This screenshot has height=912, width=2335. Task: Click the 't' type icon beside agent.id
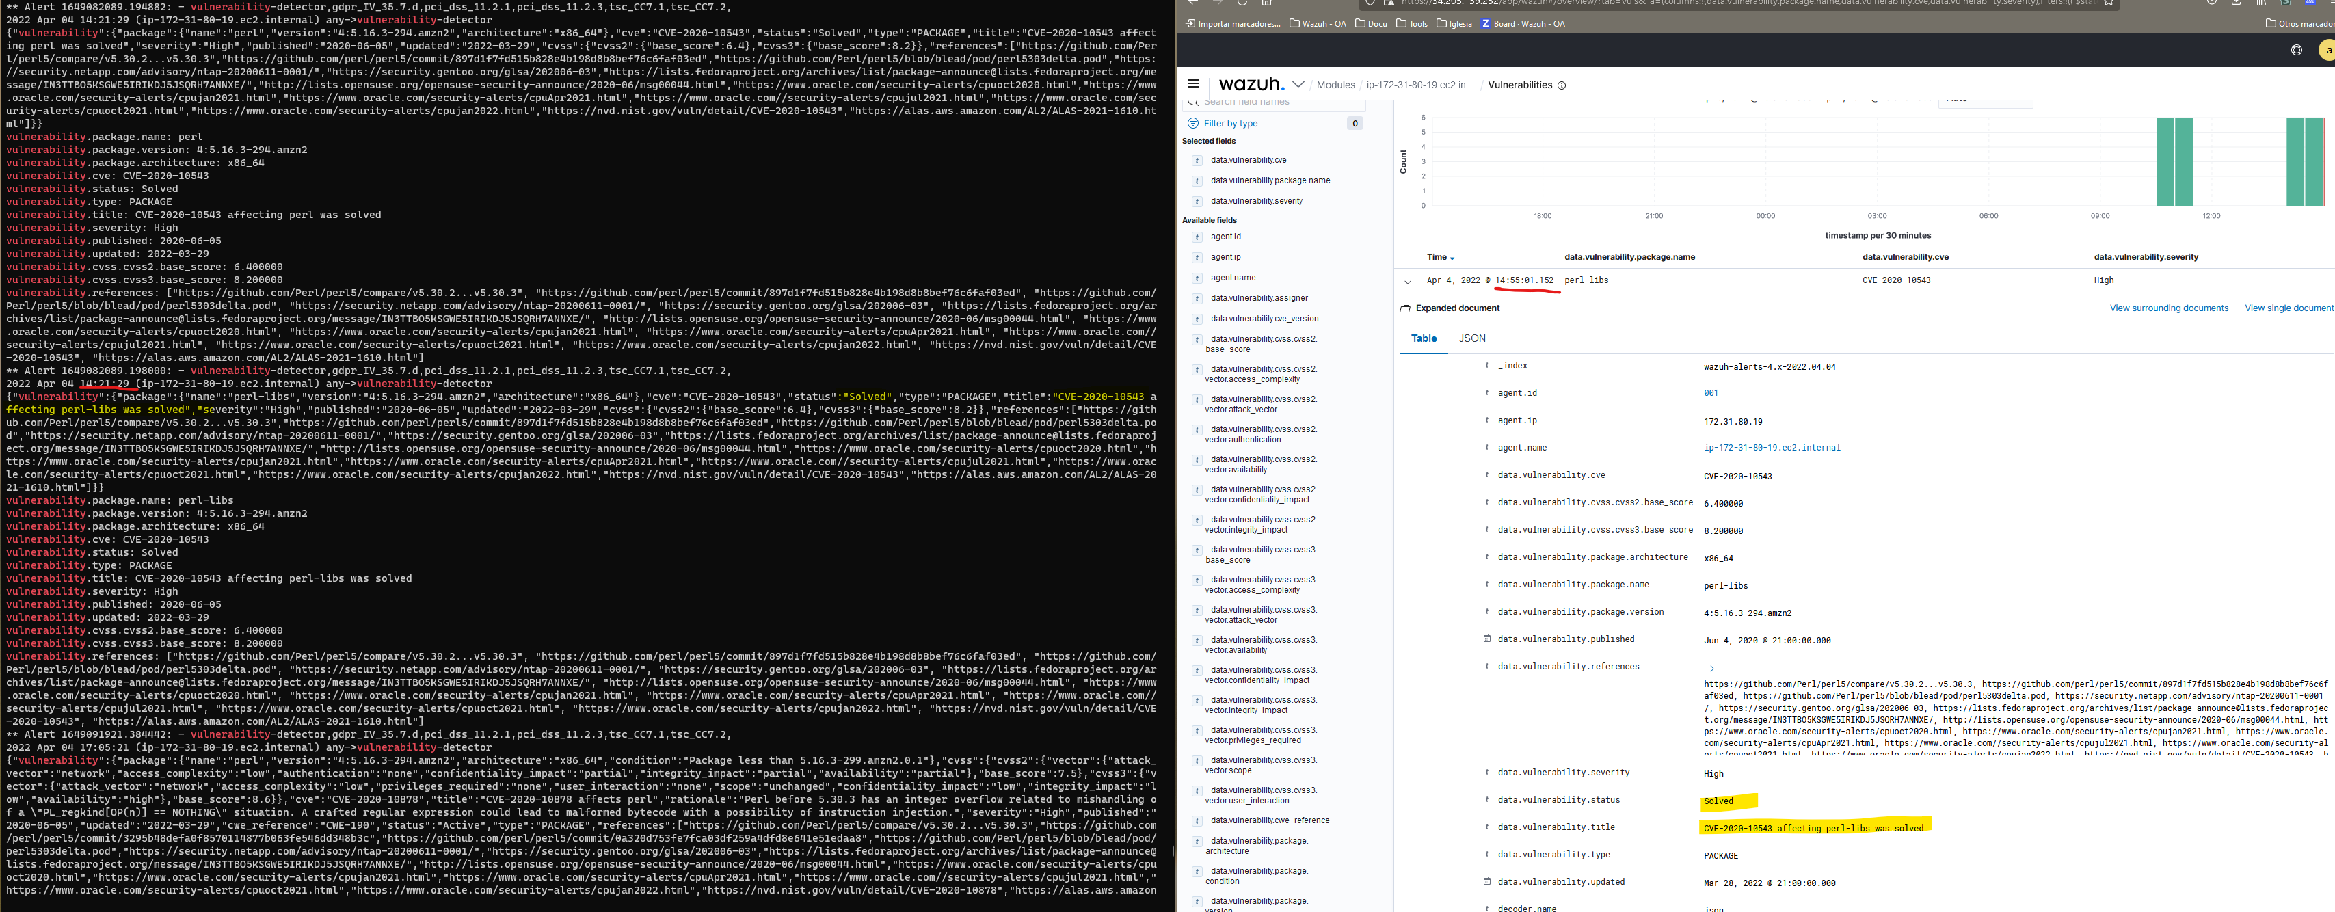pyautogui.click(x=1197, y=237)
